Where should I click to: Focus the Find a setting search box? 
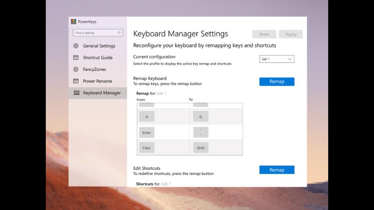point(95,33)
